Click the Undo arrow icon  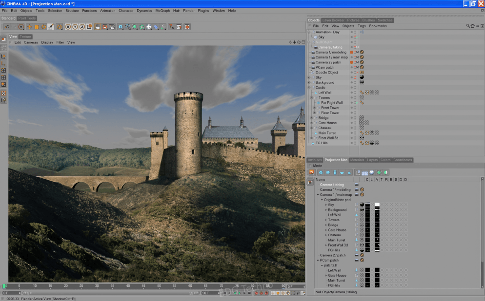(x=7, y=27)
